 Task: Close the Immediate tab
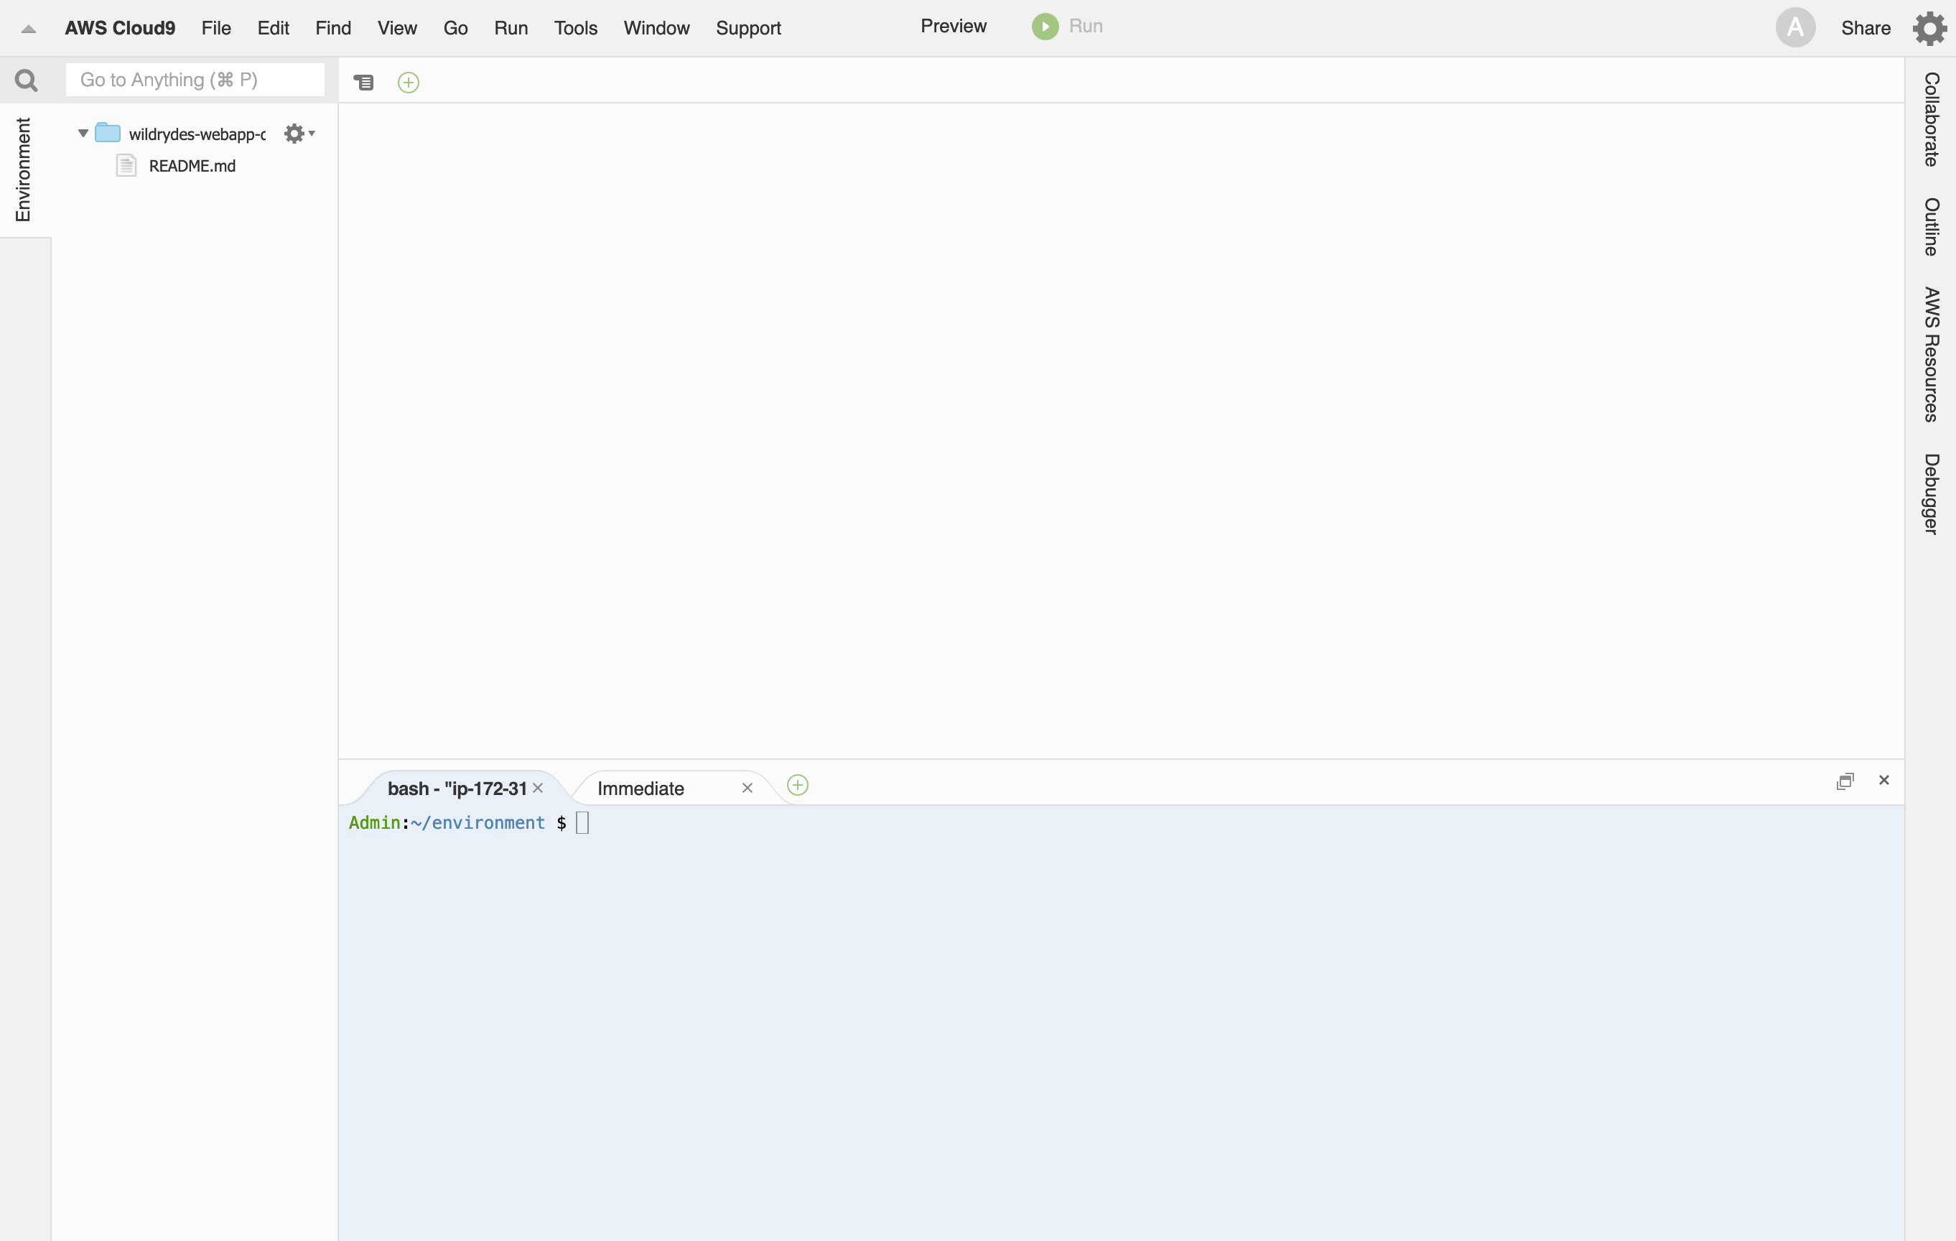point(748,789)
